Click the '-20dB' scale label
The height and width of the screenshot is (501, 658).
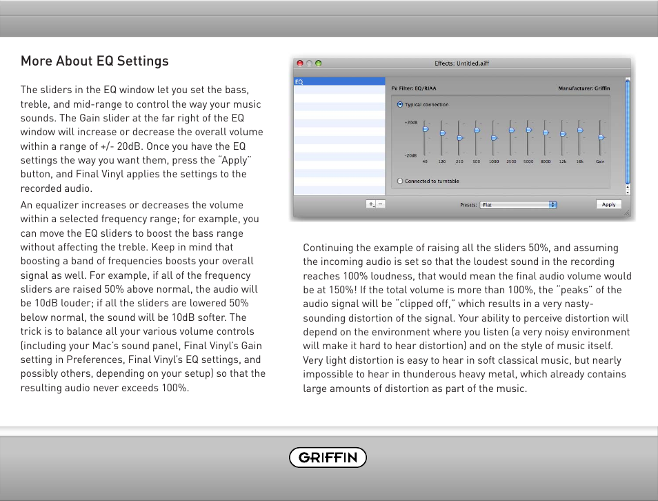pos(411,155)
